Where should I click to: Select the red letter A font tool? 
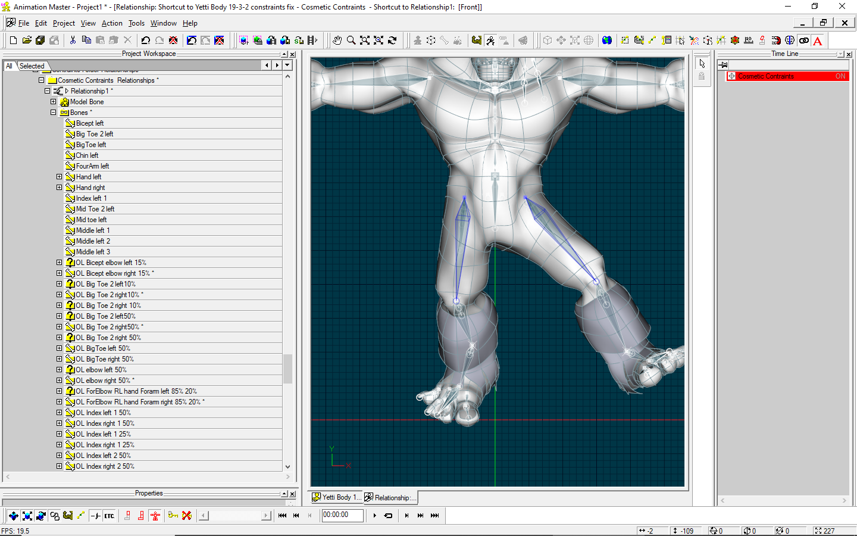click(818, 40)
